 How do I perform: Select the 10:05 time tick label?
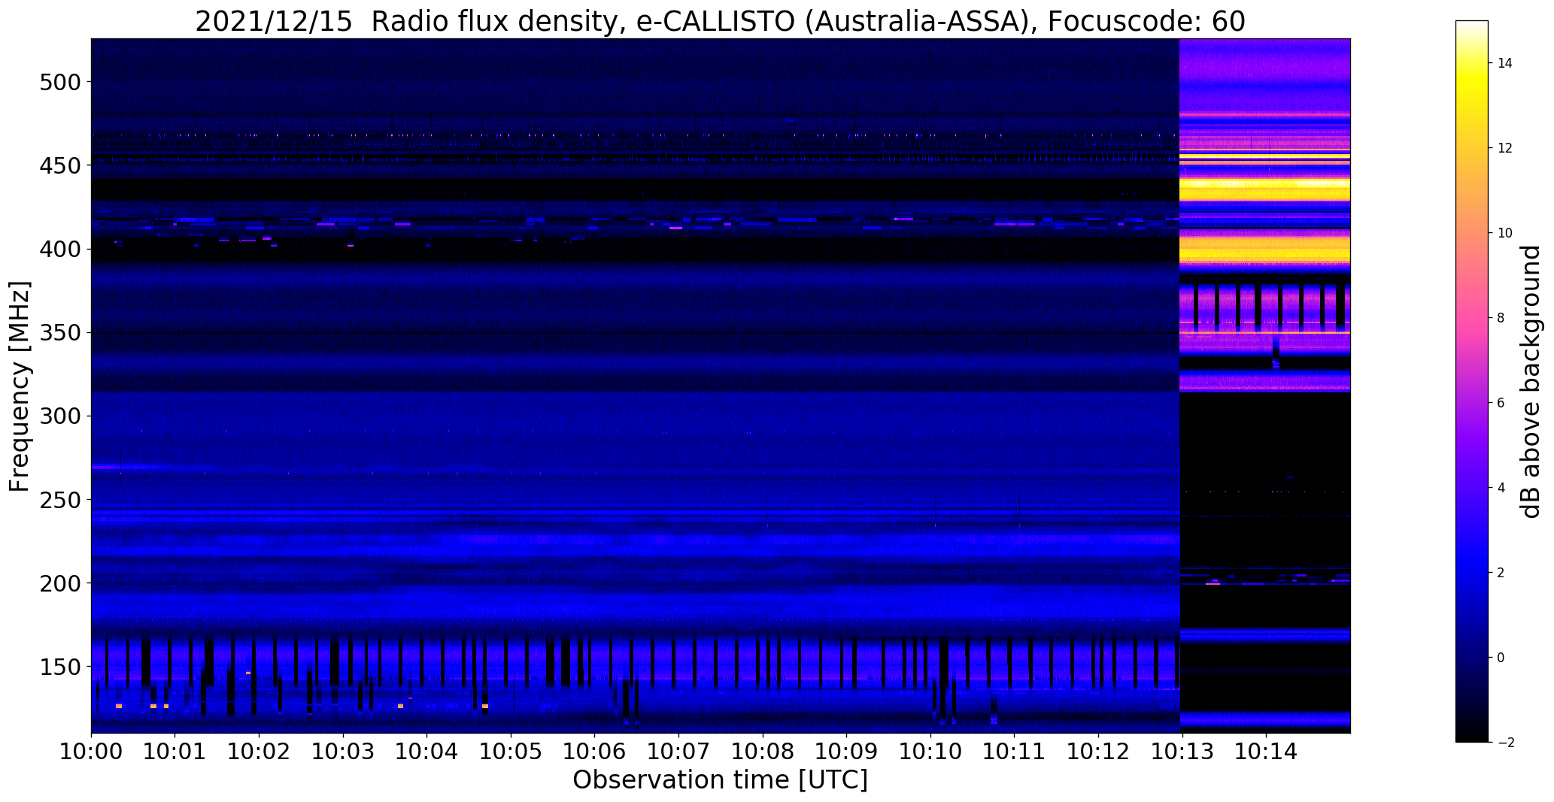511,752
